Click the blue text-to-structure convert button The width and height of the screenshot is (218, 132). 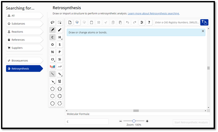(204, 22)
